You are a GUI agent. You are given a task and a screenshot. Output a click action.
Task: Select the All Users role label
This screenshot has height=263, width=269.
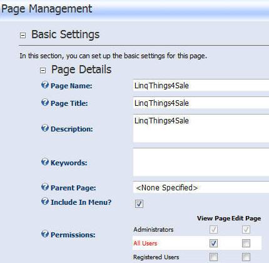point(145,243)
